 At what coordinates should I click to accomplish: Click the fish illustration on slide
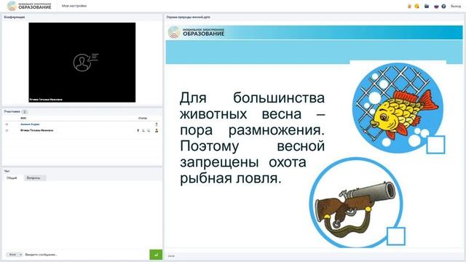pyautogui.click(x=398, y=108)
